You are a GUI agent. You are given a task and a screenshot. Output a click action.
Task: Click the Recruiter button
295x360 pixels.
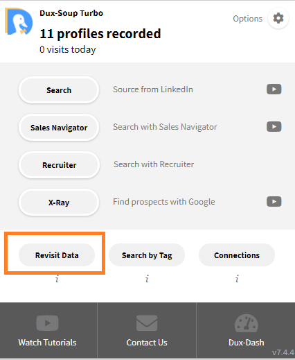tap(59, 165)
